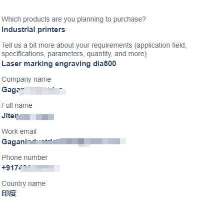Select the Laser marking engraving dia500 text

click(x=59, y=64)
